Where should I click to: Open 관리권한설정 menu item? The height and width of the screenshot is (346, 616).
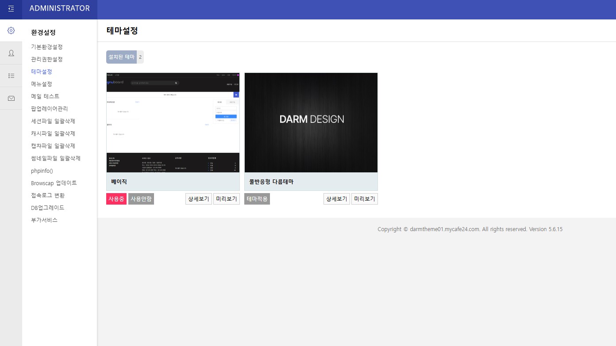46,59
